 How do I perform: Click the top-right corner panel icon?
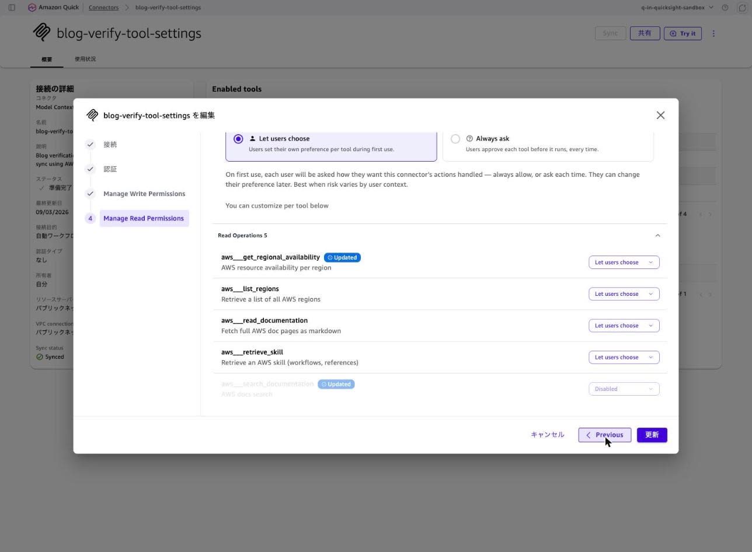point(742,8)
